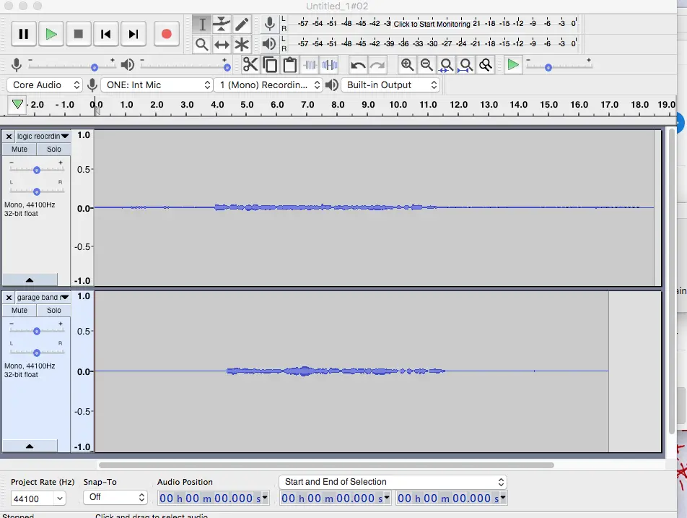Open the Core Audio host dropdown
This screenshot has height=518, width=687.
coord(45,85)
